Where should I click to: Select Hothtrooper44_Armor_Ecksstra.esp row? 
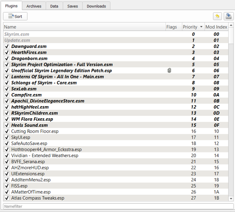click(116, 150)
